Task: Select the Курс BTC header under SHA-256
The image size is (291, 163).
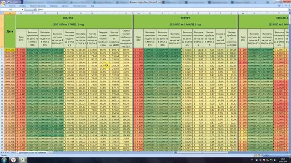Action: [x=21, y=38]
